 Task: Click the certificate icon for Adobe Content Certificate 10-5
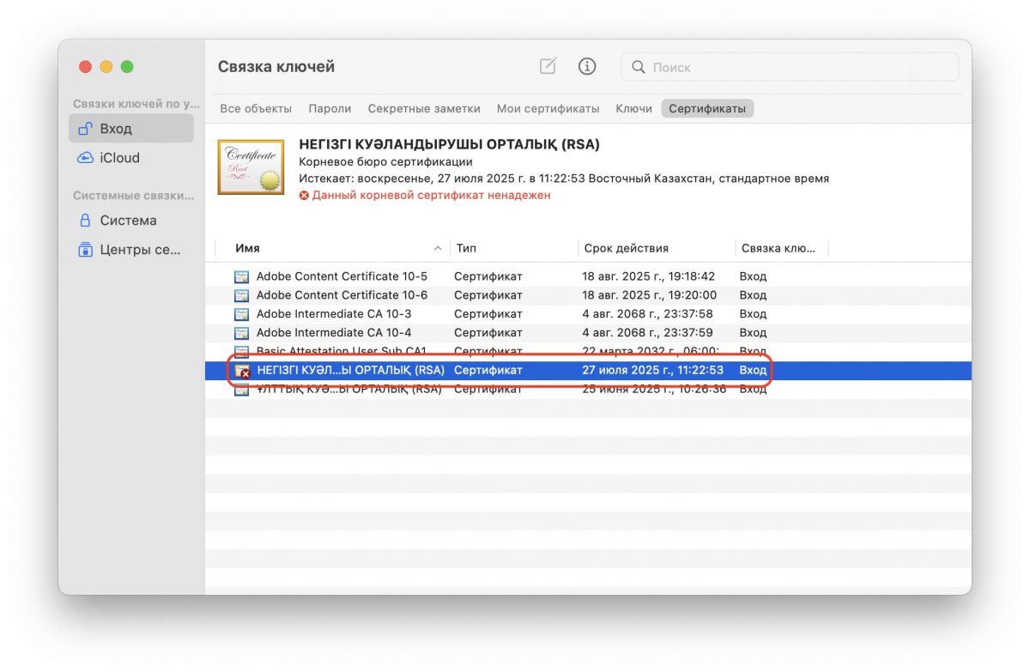(242, 276)
